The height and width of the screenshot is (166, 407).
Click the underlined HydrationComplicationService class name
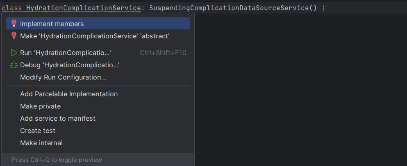(84, 8)
